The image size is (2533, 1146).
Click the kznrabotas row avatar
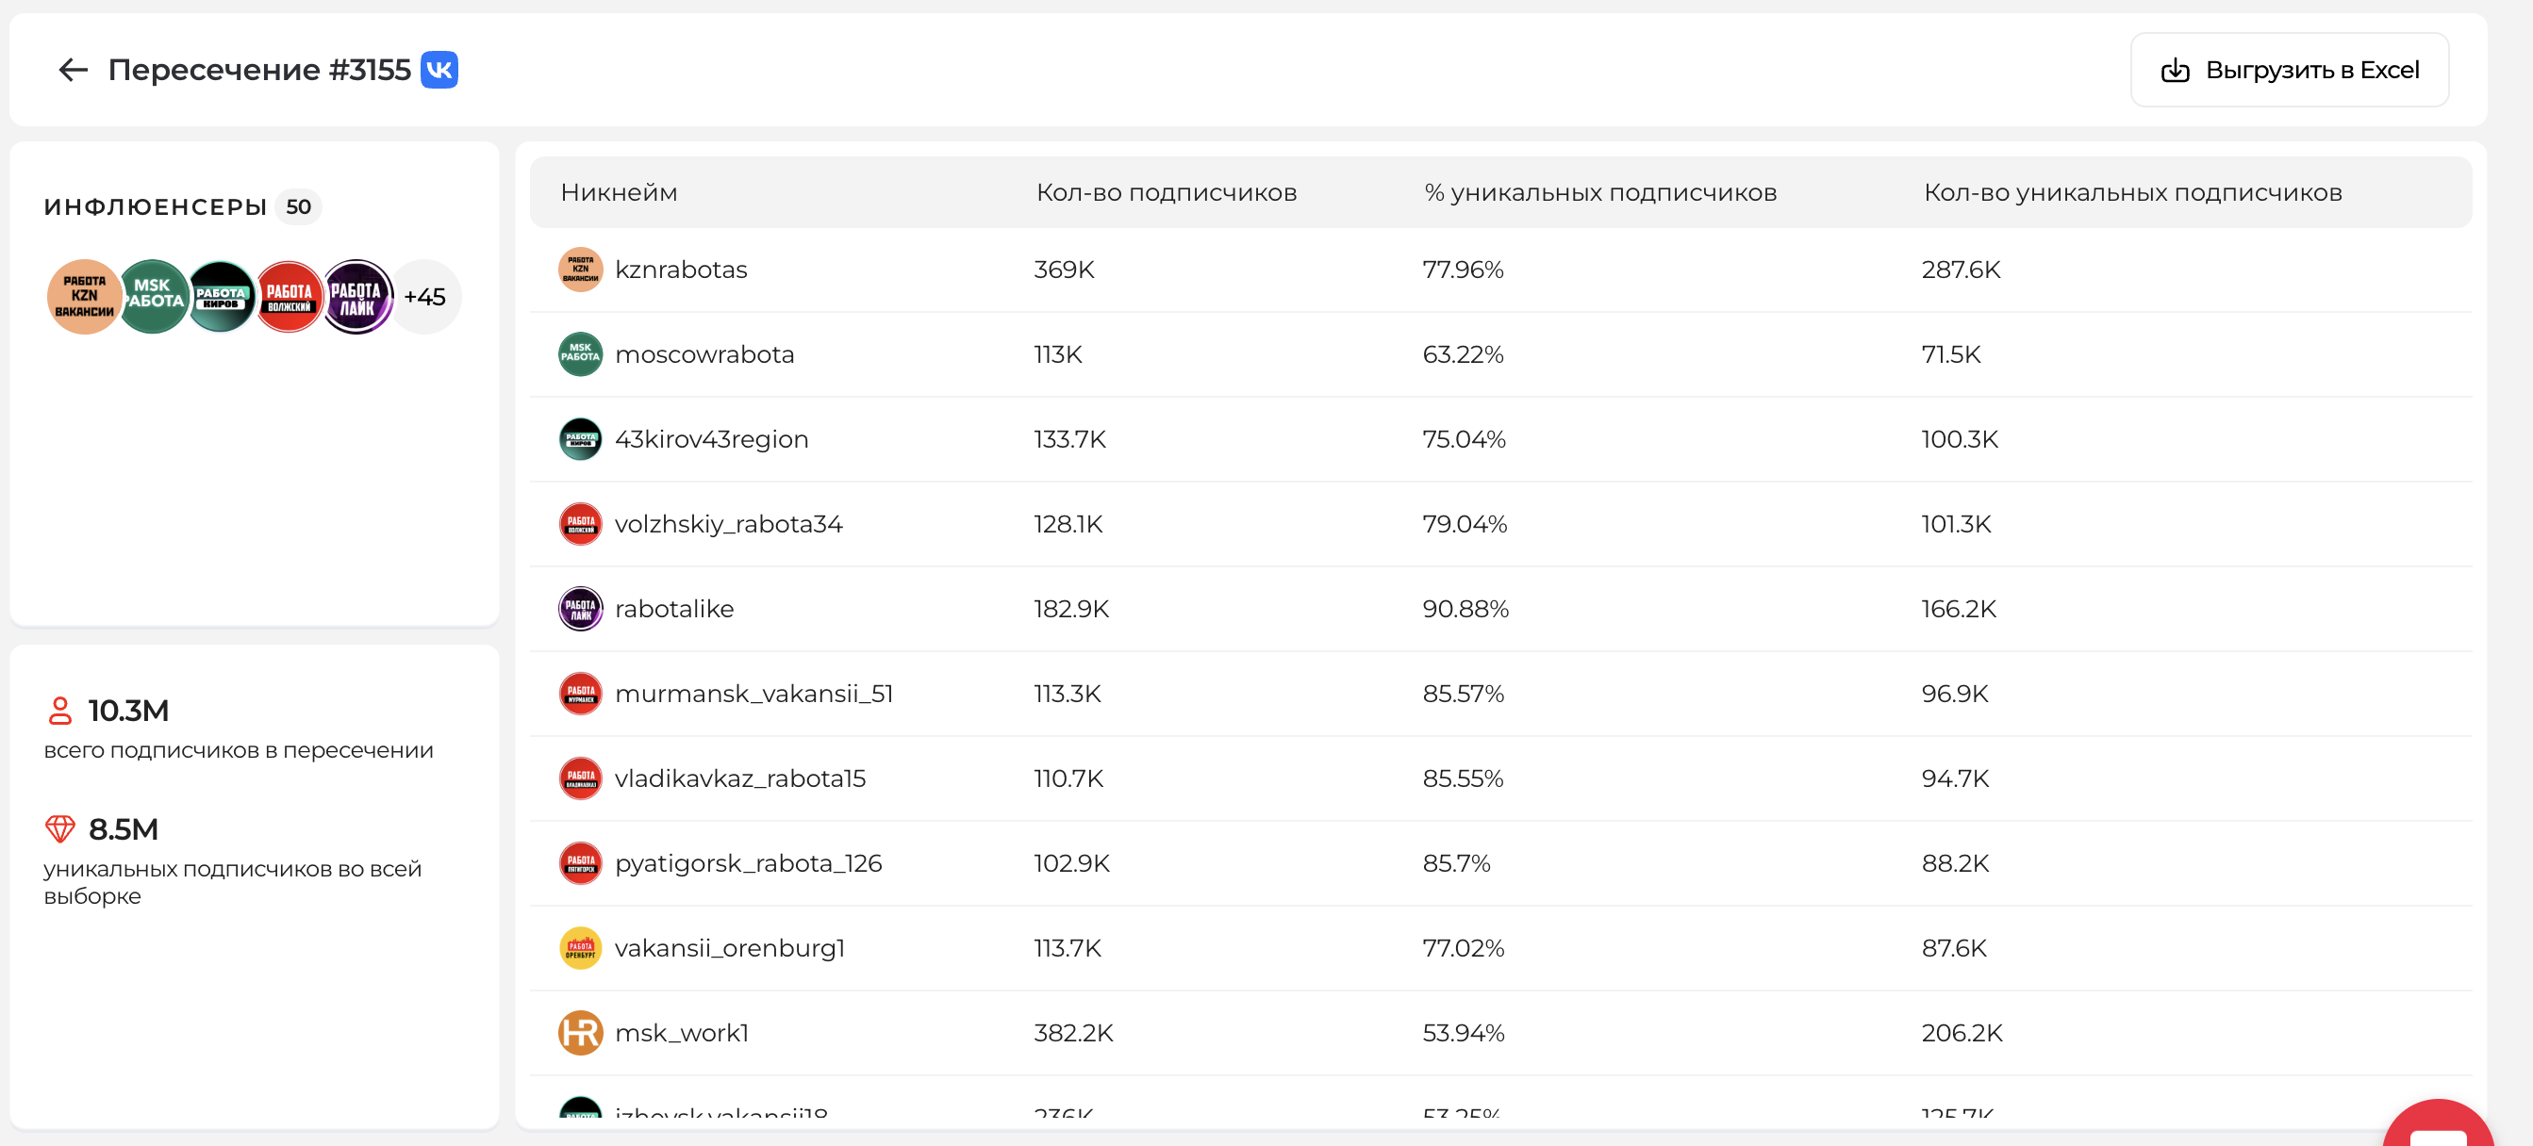[580, 270]
